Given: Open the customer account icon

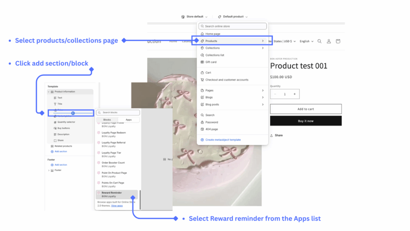Looking at the screenshot, I should pyautogui.click(x=329, y=41).
